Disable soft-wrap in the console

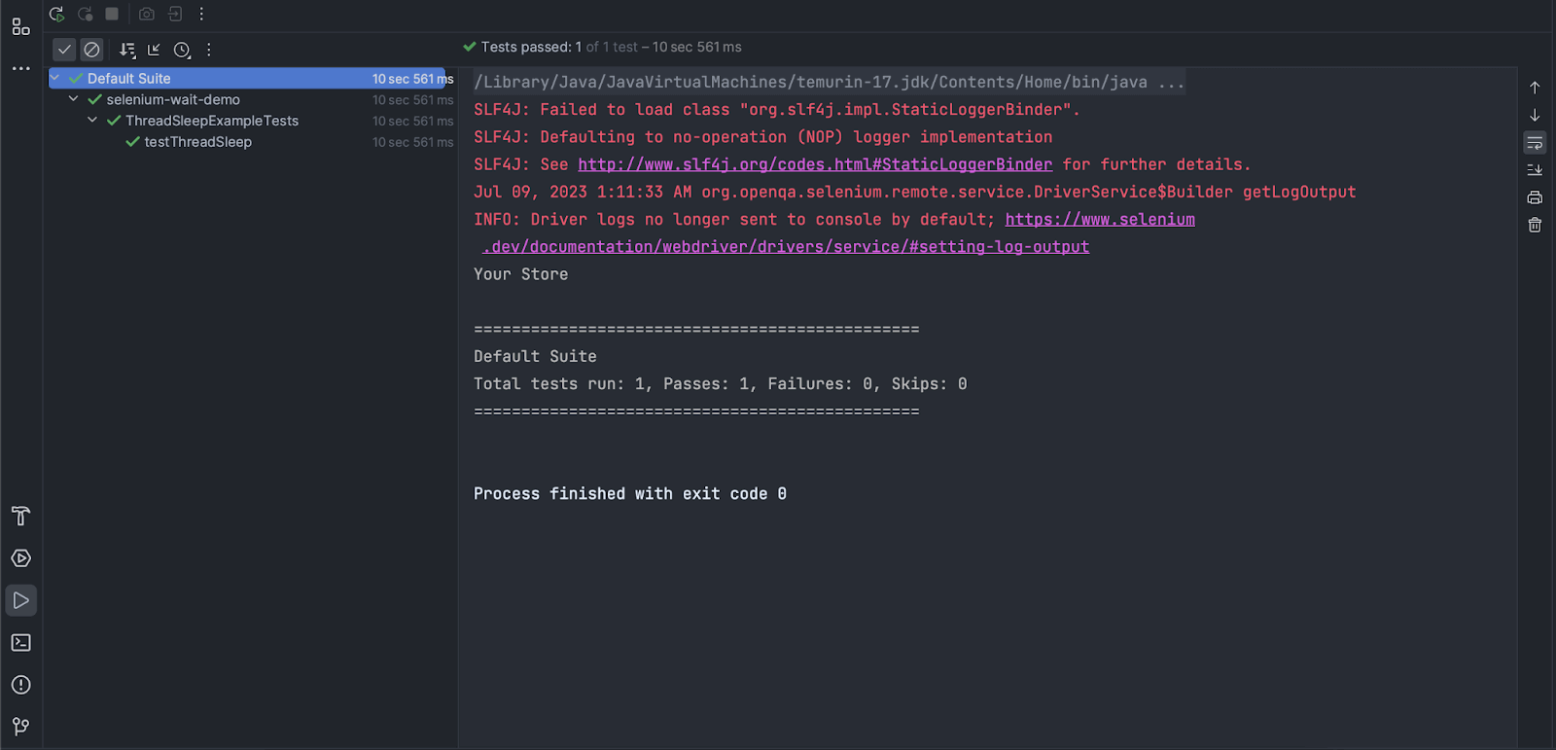click(1535, 143)
